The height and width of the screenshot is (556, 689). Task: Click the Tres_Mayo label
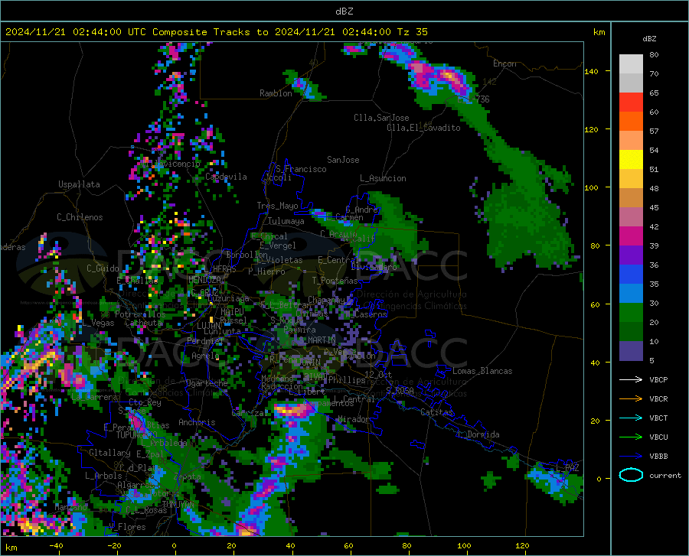tap(277, 206)
